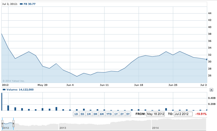Choose the 6M time range
This screenshot has height=131, width=217.
click(x=102, y=114)
